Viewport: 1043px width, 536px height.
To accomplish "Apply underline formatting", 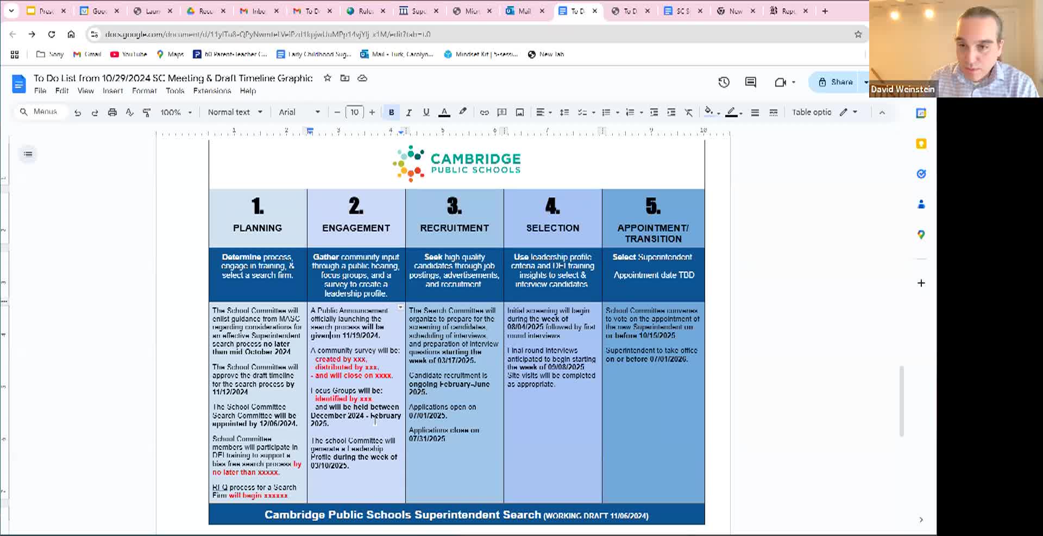I will [x=426, y=113].
